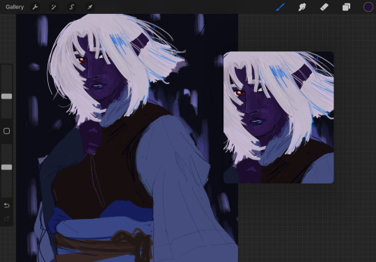Activate the Transform arrow tool
Image resolution: width=376 pixels, height=262 pixels.
(90, 7)
